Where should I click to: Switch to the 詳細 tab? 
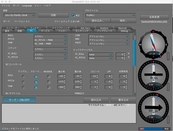(x=20, y=31)
